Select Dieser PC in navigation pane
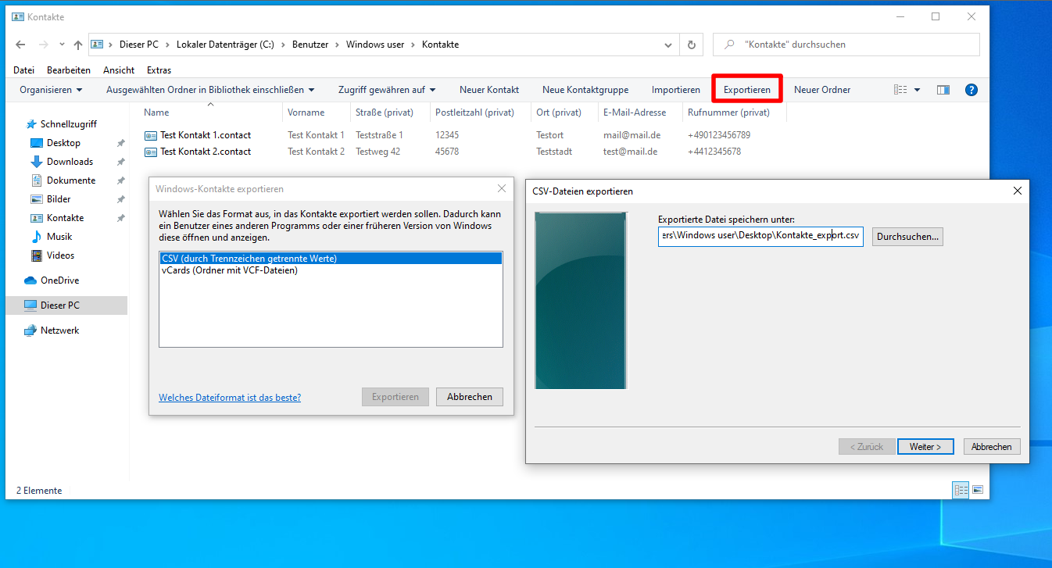The height and width of the screenshot is (568, 1052). [x=66, y=305]
